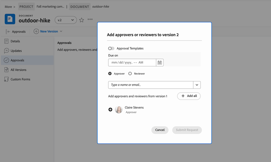Favorite the document with the star icon

tap(82, 20)
